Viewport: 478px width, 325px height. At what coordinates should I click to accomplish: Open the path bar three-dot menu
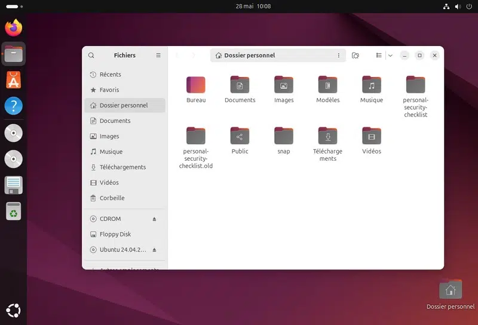pyautogui.click(x=338, y=56)
